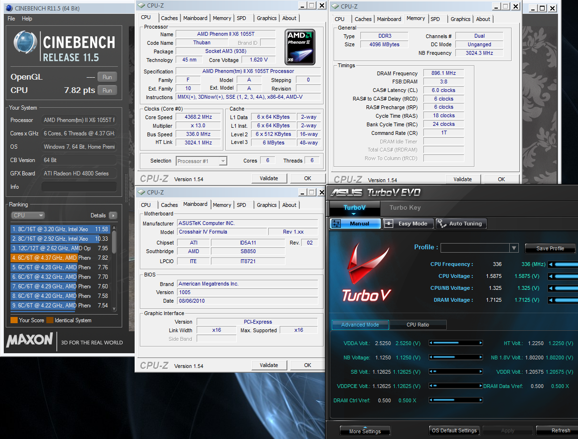578x439 pixels.
Task: Select ranking row '9. 6C/6T @ 4.22 GHz'
Action: (61, 306)
